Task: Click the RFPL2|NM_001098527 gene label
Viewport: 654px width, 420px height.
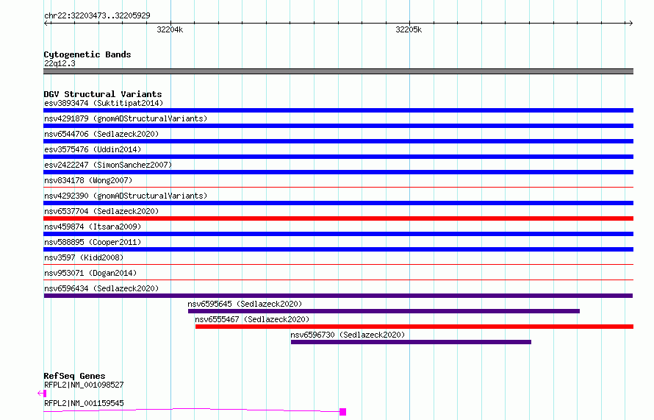Action: click(x=84, y=385)
